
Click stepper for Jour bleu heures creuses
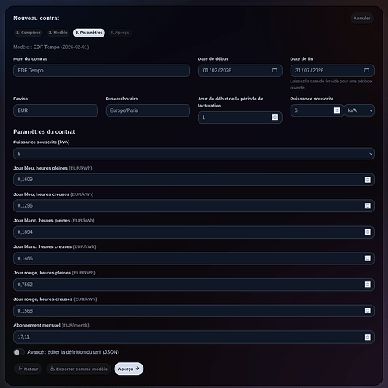[367, 205]
